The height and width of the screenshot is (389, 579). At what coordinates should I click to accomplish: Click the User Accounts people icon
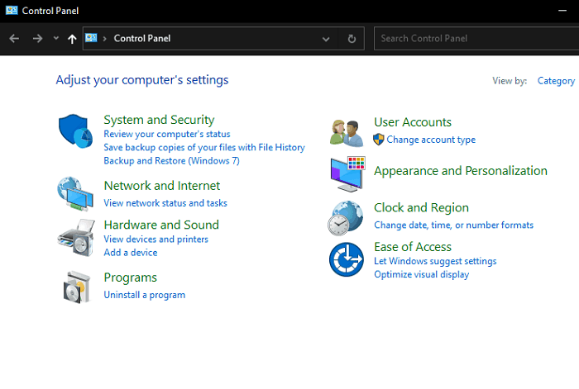click(x=347, y=131)
